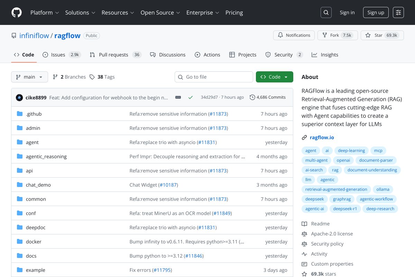Select the graphrag topic tag
Viewport: 415px width, 277px height.
(x=342, y=199)
